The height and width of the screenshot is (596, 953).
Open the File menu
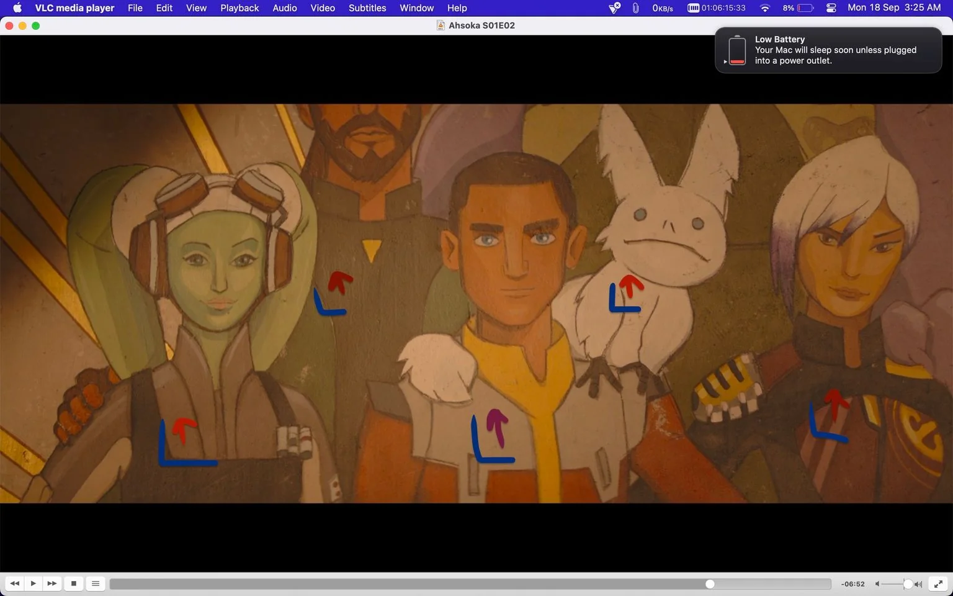tap(135, 8)
